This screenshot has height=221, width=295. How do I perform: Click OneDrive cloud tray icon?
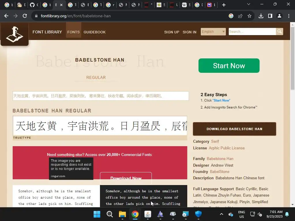click(x=231, y=214)
